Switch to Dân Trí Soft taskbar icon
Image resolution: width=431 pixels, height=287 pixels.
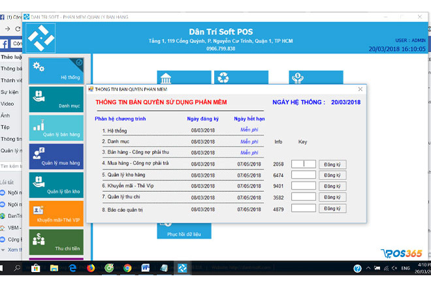tap(182, 268)
